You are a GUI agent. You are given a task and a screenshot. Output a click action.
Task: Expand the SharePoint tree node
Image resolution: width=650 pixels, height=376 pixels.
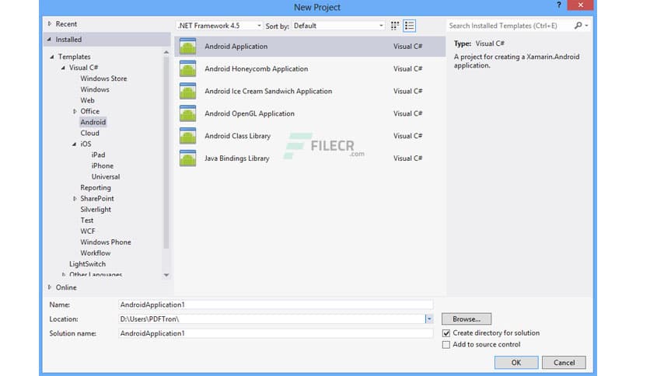click(75, 199)
